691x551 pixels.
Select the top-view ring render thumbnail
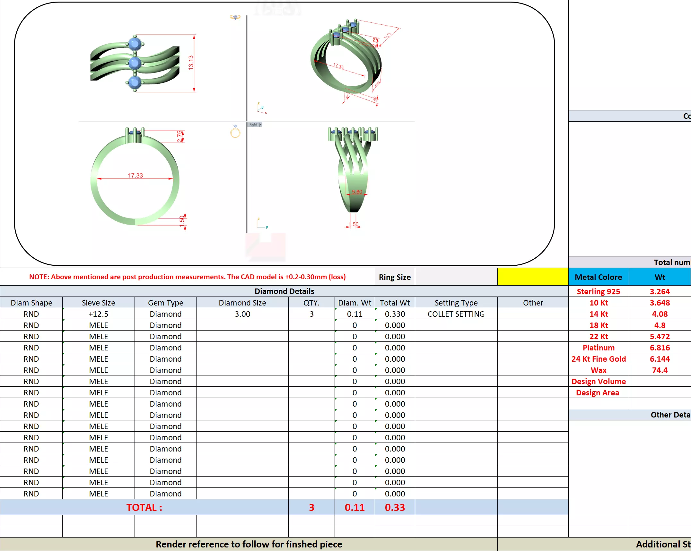click(x=135, y=64)
